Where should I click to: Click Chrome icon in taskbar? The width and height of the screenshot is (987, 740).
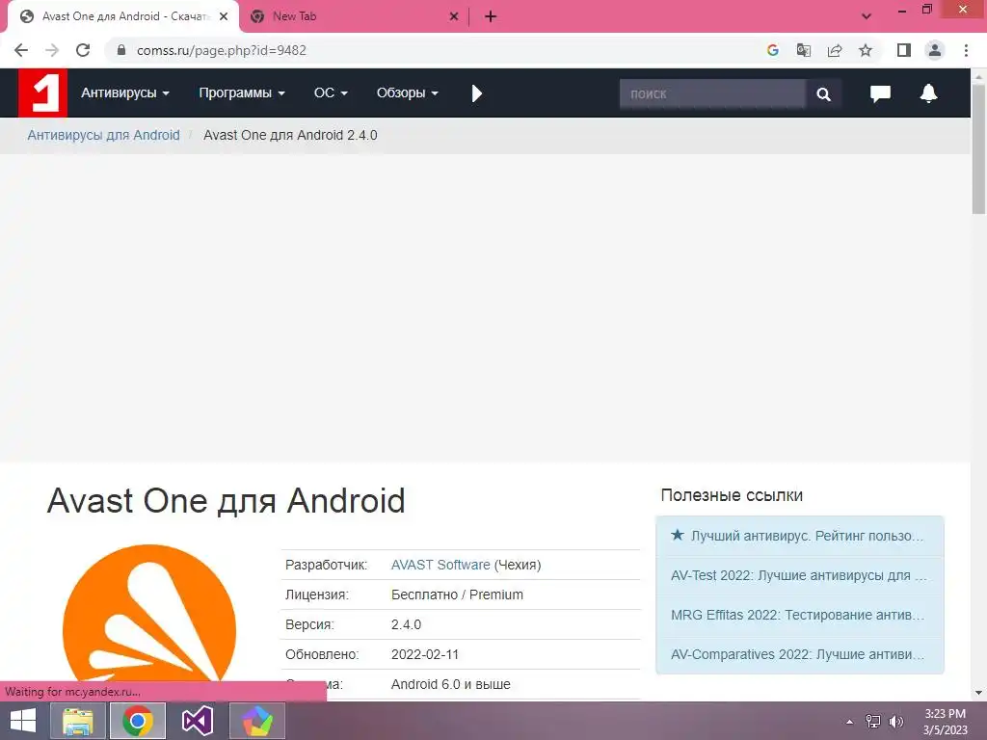[x=138, y=721]
